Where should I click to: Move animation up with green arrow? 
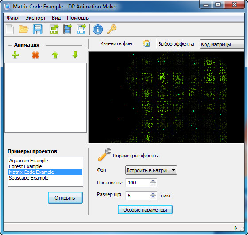click(x=55, y=55)
